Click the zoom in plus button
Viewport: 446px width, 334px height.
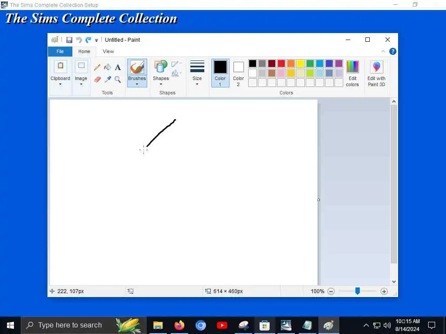click(x=384, y=291)
